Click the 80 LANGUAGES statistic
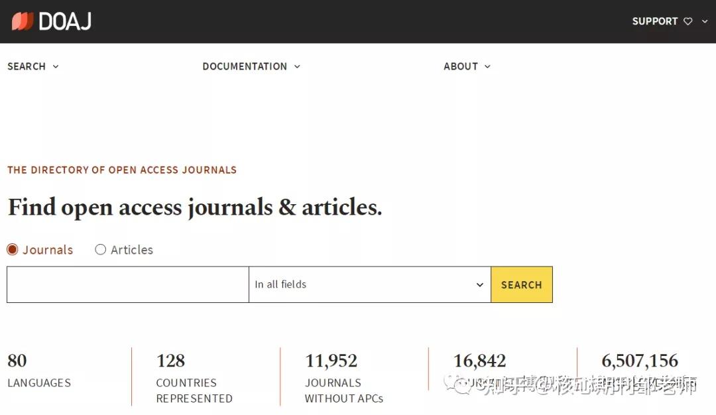The image size is (716, 415). point(39,371)
